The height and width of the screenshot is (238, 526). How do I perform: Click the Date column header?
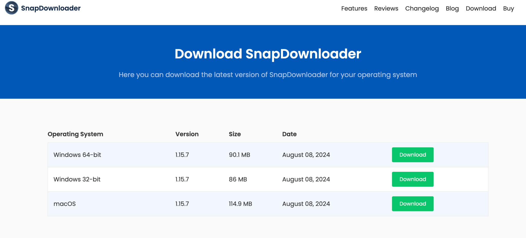click(x=289, y=134)
